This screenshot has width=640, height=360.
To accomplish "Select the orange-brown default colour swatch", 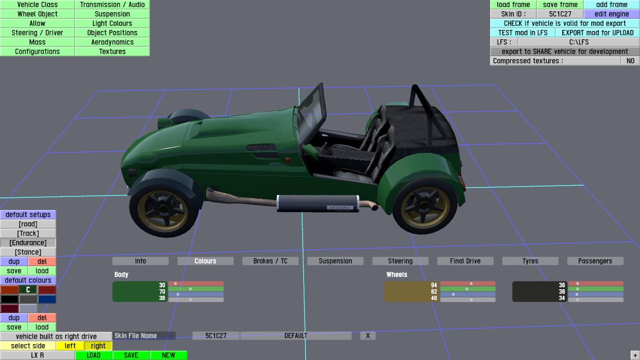I will (9, 290).
